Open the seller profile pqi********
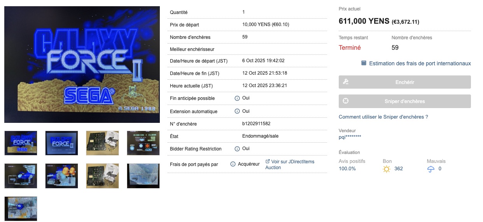Image resolution: width=483 pixels, height=222 pixels. [350, 136]
